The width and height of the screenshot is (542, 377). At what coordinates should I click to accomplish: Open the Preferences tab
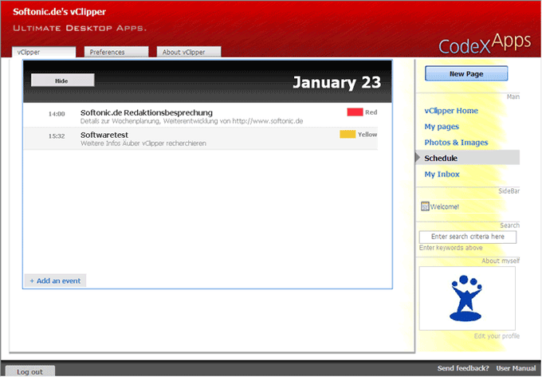[x=116, y=52]
